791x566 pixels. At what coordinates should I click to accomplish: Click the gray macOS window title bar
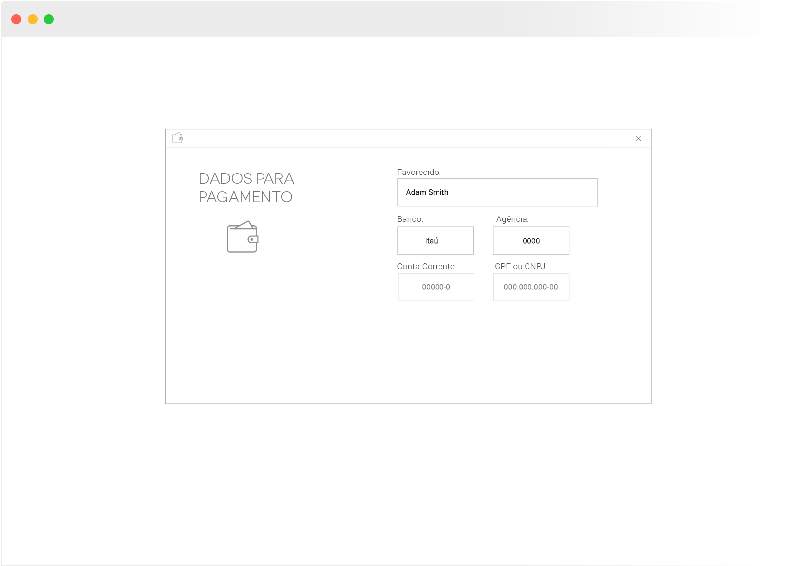[x=395, y=19]
